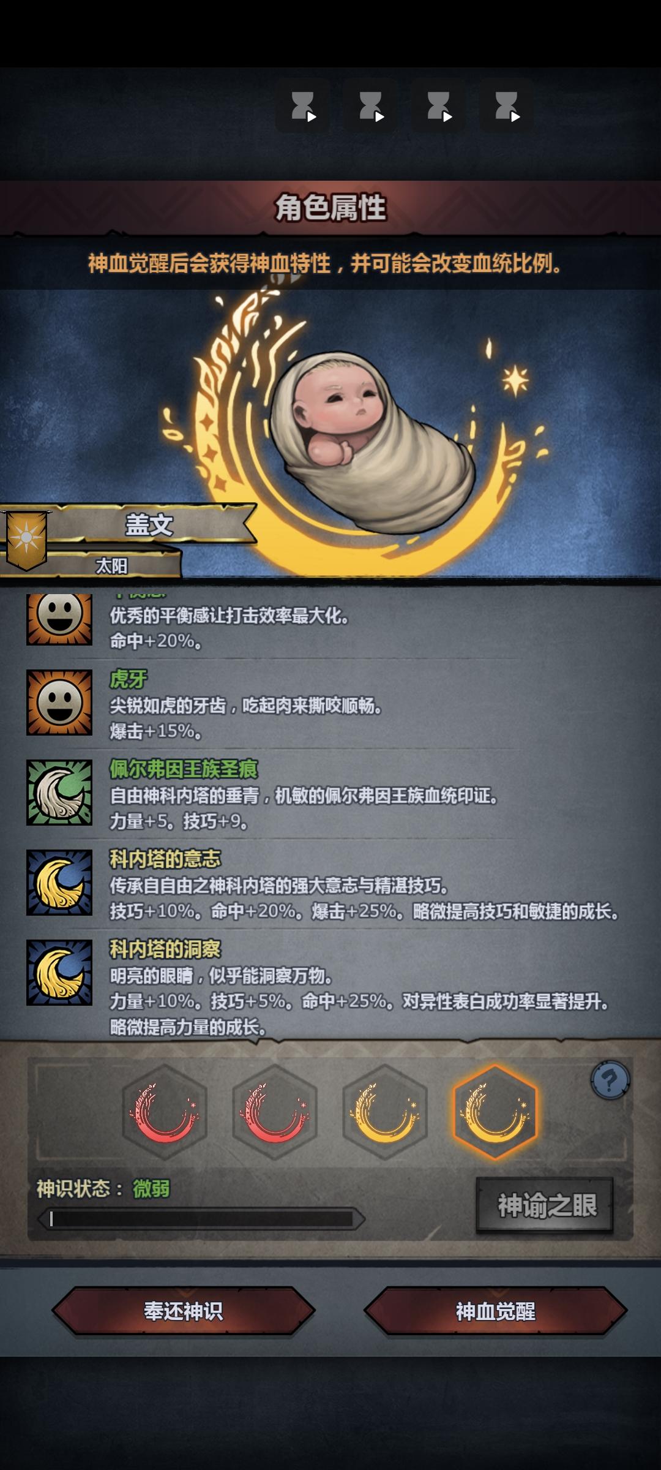Click the first hourglass speed icon
The width and height of the screenshot is (661, 1470).
pyautogui.click(x=303, y=106)
